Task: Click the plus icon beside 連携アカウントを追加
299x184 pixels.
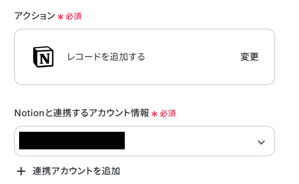Action: click(21, 171)
